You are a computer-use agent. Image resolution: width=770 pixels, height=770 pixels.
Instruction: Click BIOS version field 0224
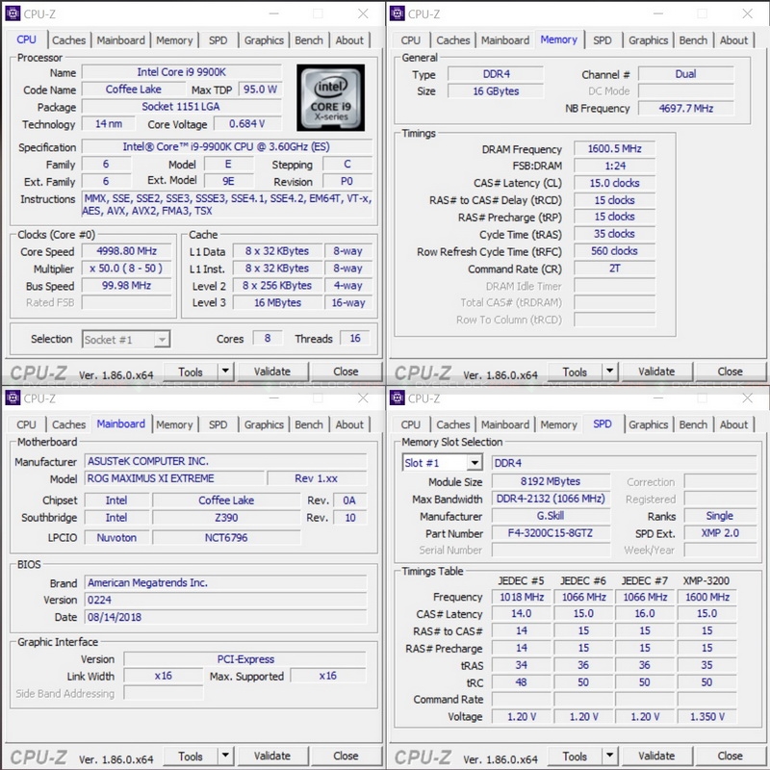[x=225, y=600]
